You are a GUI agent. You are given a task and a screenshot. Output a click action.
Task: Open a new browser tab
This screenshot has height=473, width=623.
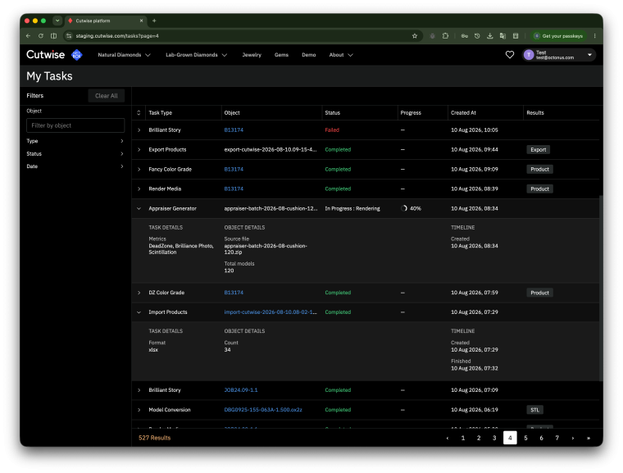(154, 20)
